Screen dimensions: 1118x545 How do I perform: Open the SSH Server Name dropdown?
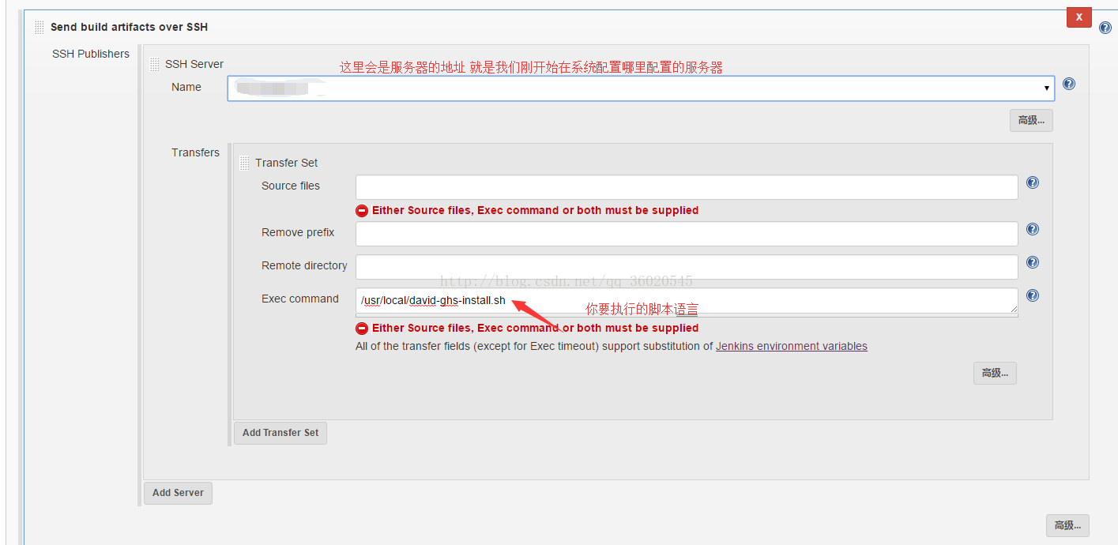pos(641,88)
